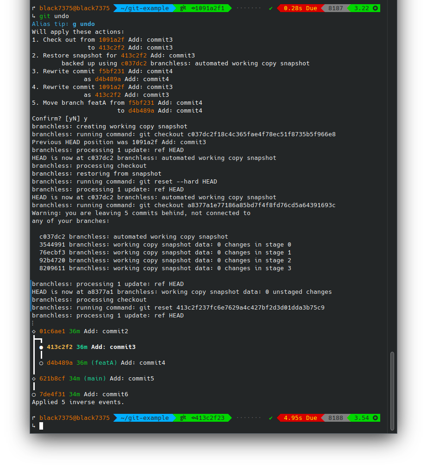This screenshot has height=469, width=427.
Task: Click the load icon next to 3.22
Action: (375, 8)
